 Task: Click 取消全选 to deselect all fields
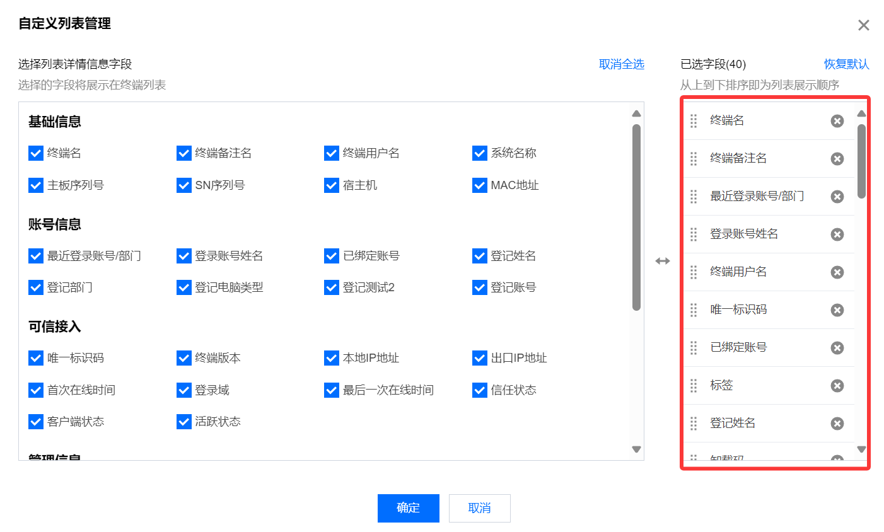pos(621,64)
